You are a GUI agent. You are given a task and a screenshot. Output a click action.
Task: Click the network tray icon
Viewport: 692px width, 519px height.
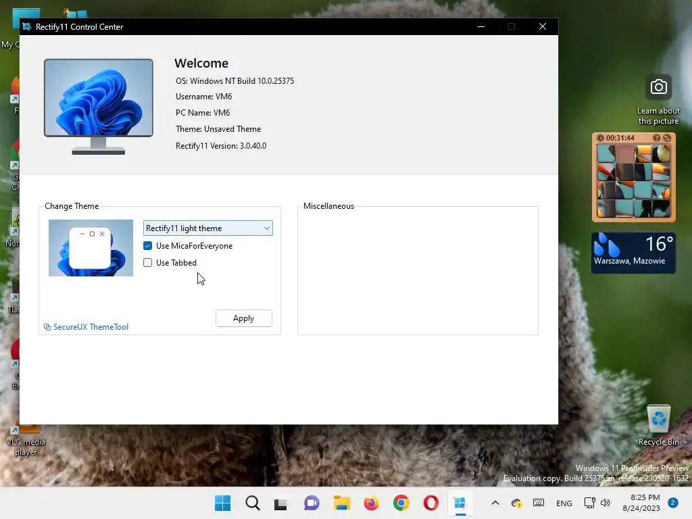point(589,503)
